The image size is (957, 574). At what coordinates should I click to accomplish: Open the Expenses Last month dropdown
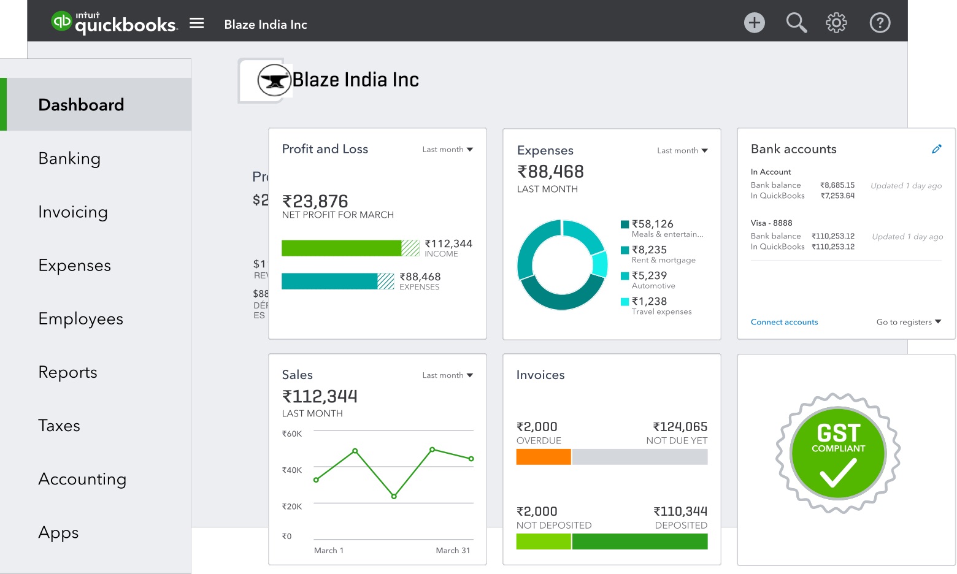click(682, 151)
